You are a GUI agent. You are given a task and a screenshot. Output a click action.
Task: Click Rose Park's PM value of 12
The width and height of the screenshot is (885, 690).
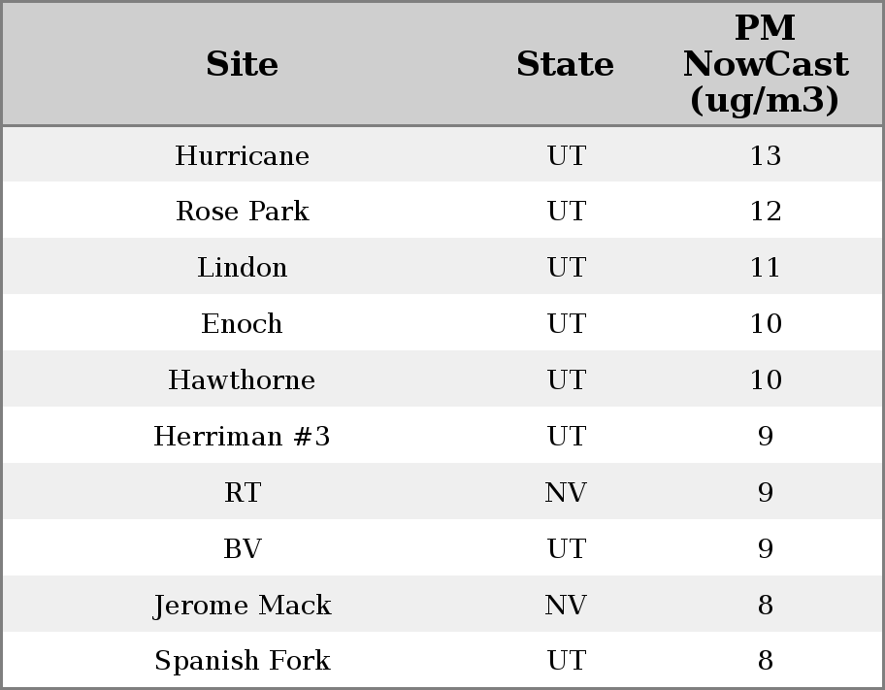coord(765,212)
